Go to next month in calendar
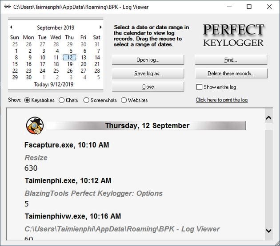The height and width of the screenshot is (246, 280). click(100, 27)
